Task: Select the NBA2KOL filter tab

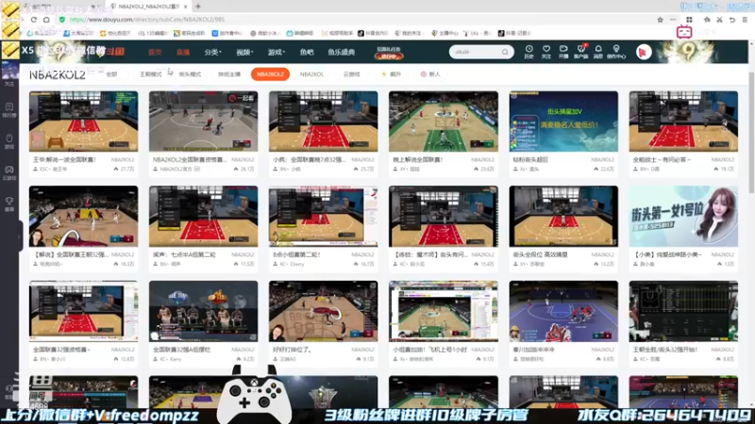Action: [x=311, y=74]
